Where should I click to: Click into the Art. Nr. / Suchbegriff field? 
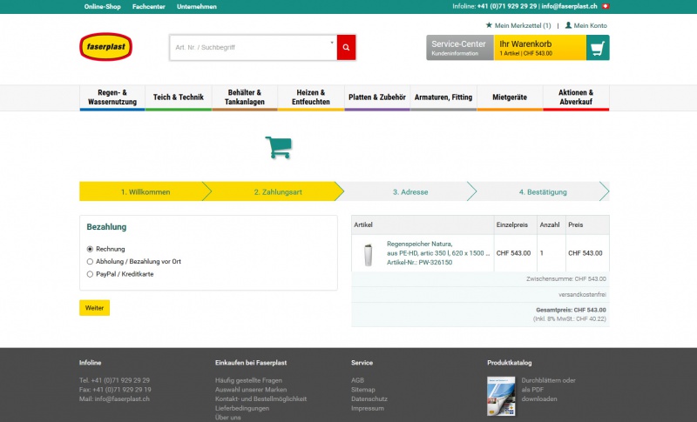[248, 48]
